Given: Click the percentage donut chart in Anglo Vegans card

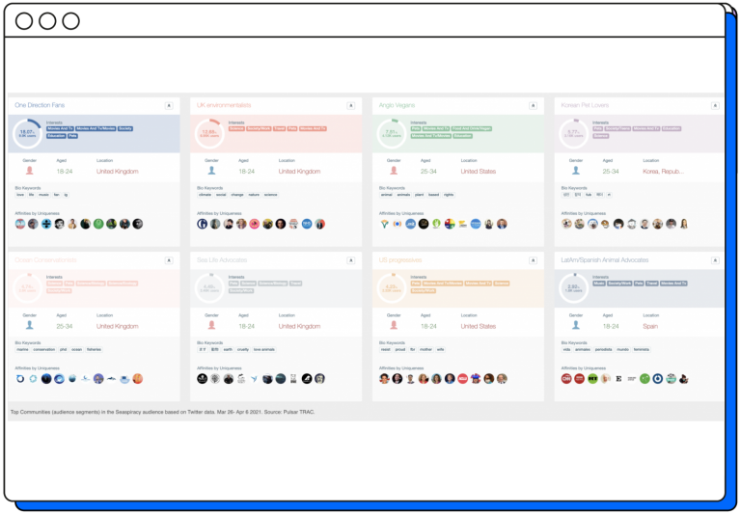Looking at the screenshot, I should tap(392, 134).
